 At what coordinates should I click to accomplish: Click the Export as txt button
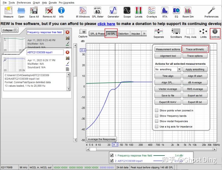pos(195,96)
